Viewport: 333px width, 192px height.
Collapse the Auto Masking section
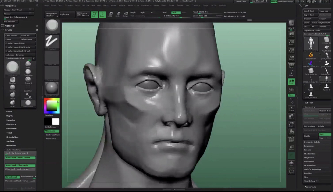coord(13,150)
